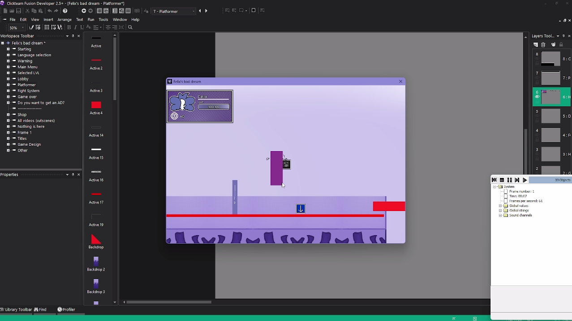Switch to the Profiler tab
Image resolution: width=572 pixels, height=321 pixels.
point(66,309)
